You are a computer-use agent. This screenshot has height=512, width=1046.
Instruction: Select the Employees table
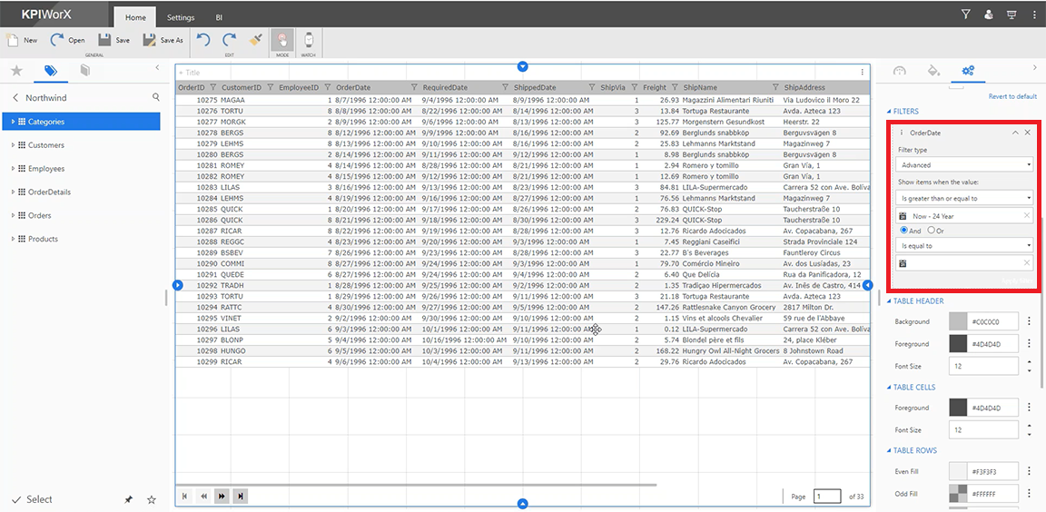[46, 169]
